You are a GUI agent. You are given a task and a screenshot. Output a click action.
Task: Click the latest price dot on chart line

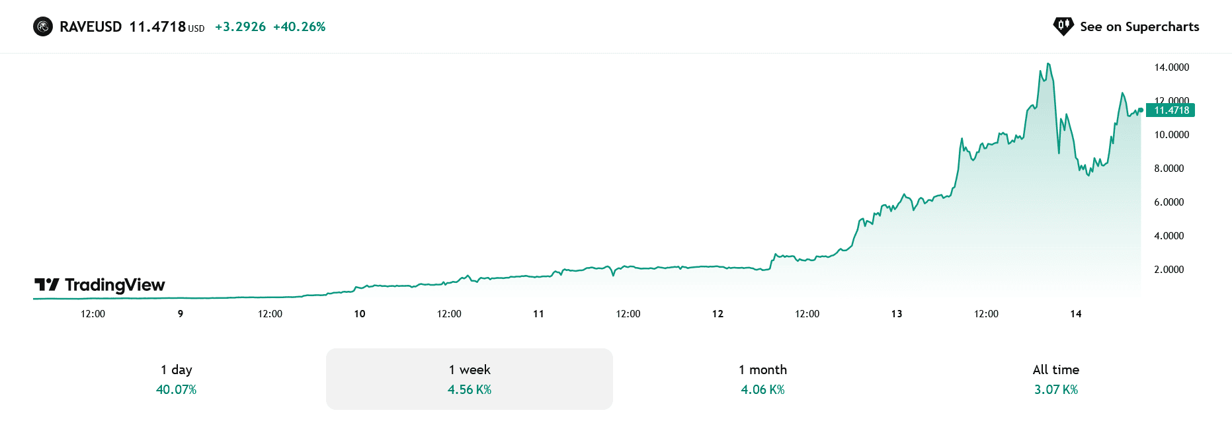pyautogui.click(x=1141, y=110)
